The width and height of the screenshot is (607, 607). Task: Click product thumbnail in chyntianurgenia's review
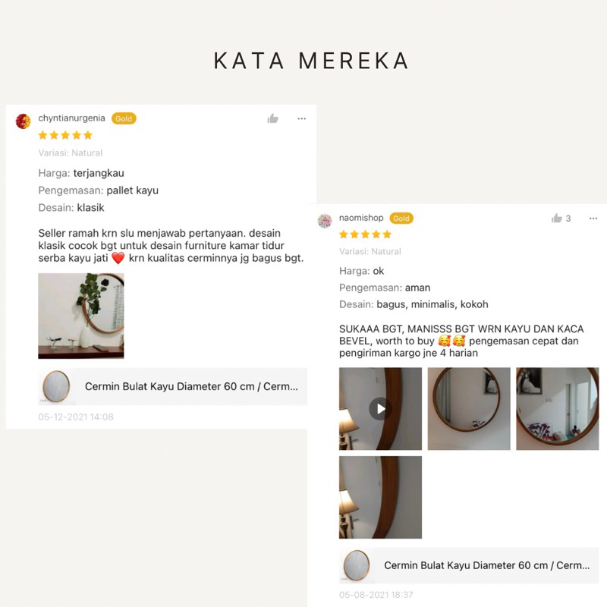(x=56, y=386)
